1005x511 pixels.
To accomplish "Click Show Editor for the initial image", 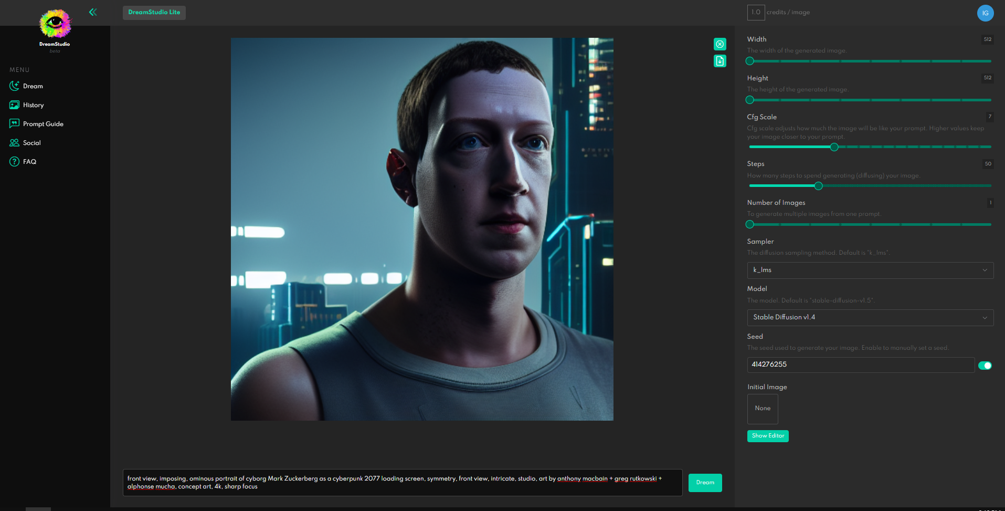I will [767, 436].
